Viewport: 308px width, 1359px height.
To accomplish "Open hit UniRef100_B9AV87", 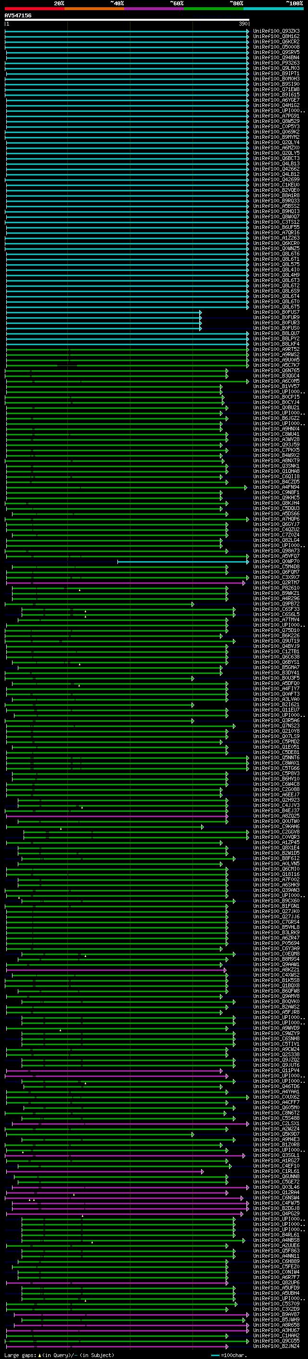I will pyautogui.click(x=276, y=1314).
